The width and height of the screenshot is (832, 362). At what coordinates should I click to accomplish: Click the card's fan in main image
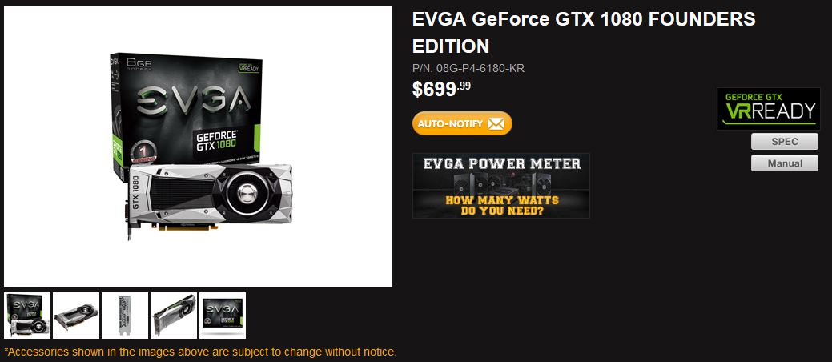[x=245, y=193]
